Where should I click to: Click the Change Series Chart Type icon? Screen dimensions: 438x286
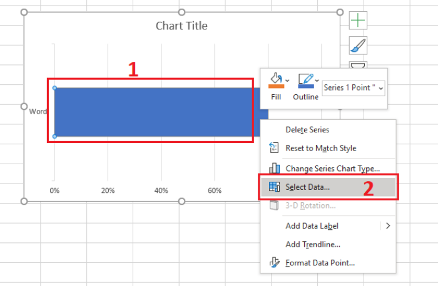coord(274,168)
